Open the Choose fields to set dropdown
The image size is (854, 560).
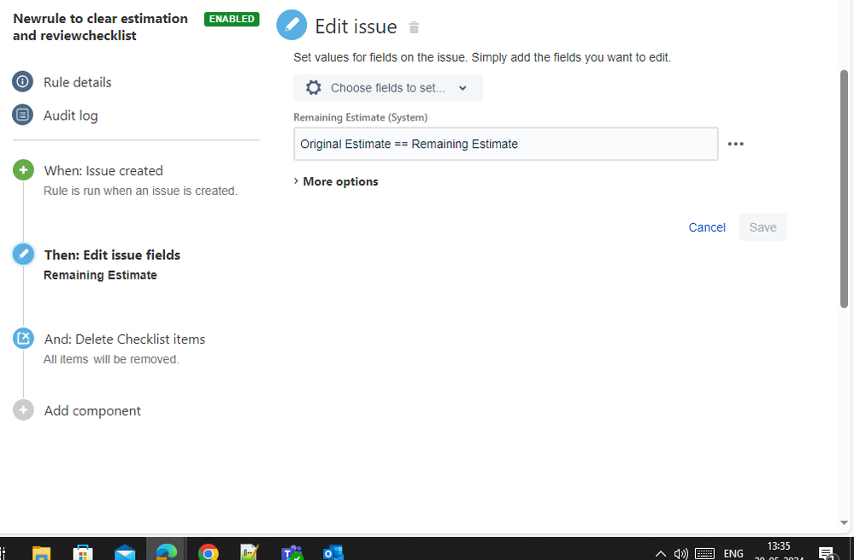click(388, 88)
